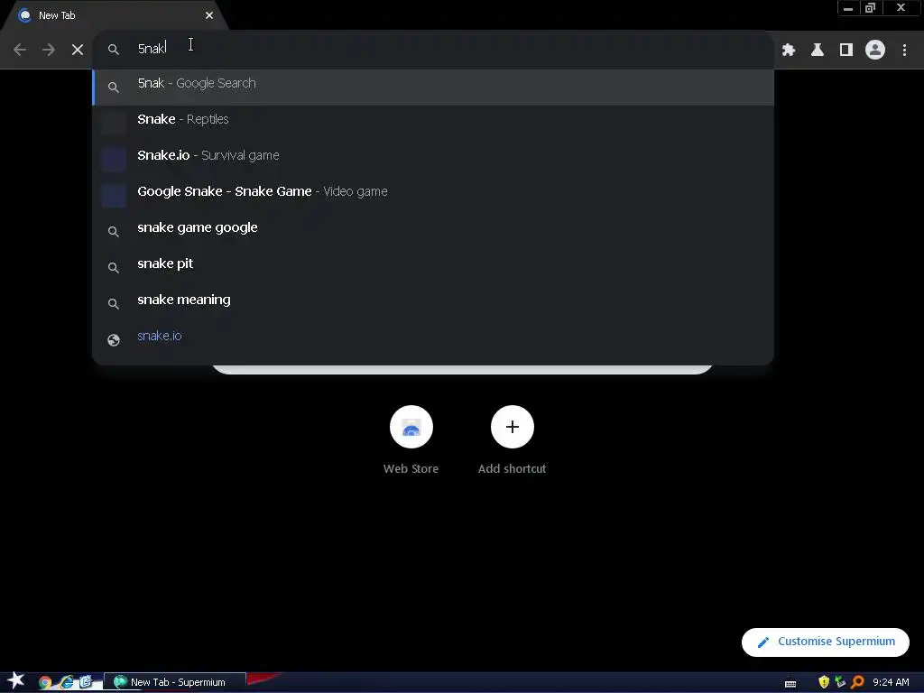Choose the '5nak - Google Search' suggestion
This screenshot has height=693, width=924.
[x=433, y=87]
